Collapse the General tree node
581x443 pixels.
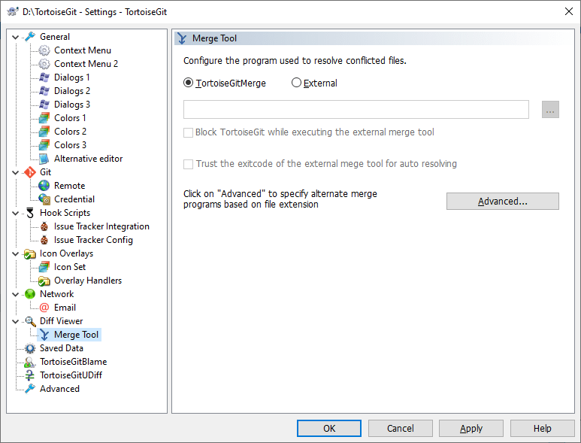point(16,37)
